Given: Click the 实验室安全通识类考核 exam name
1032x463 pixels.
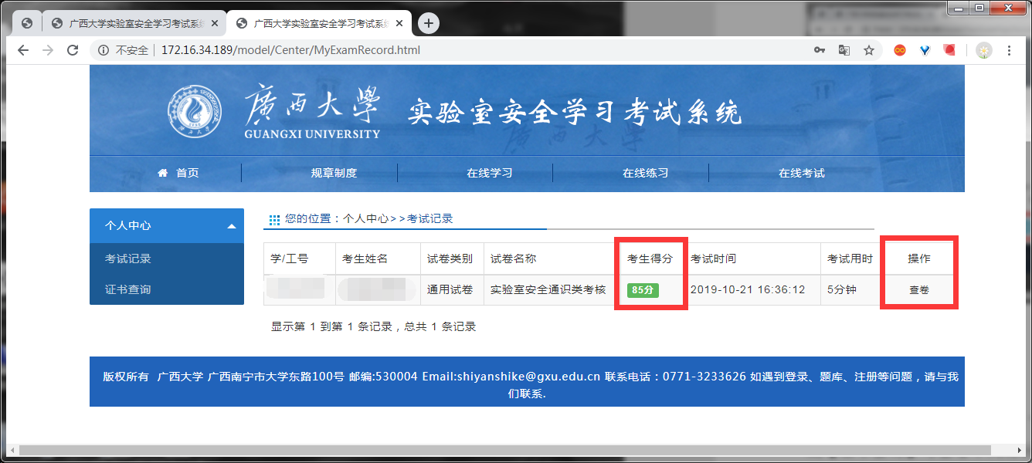Looking at the screenshot, I should coord(548,290).
